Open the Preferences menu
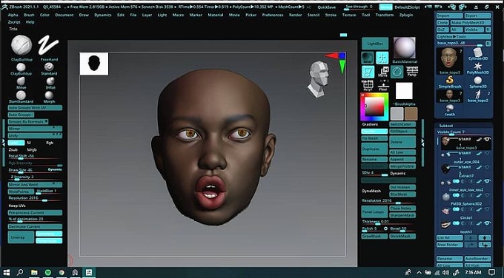This screenshot has height=278, width=504. pos(273,15)
